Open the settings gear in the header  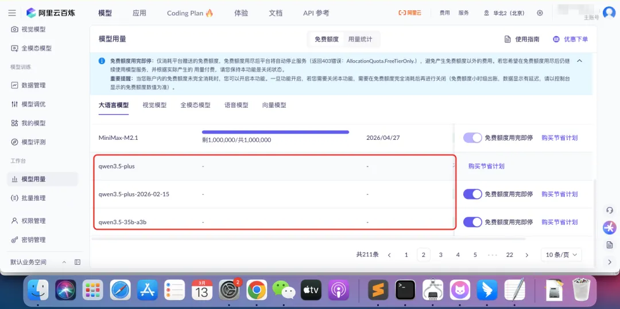[540, 13]
